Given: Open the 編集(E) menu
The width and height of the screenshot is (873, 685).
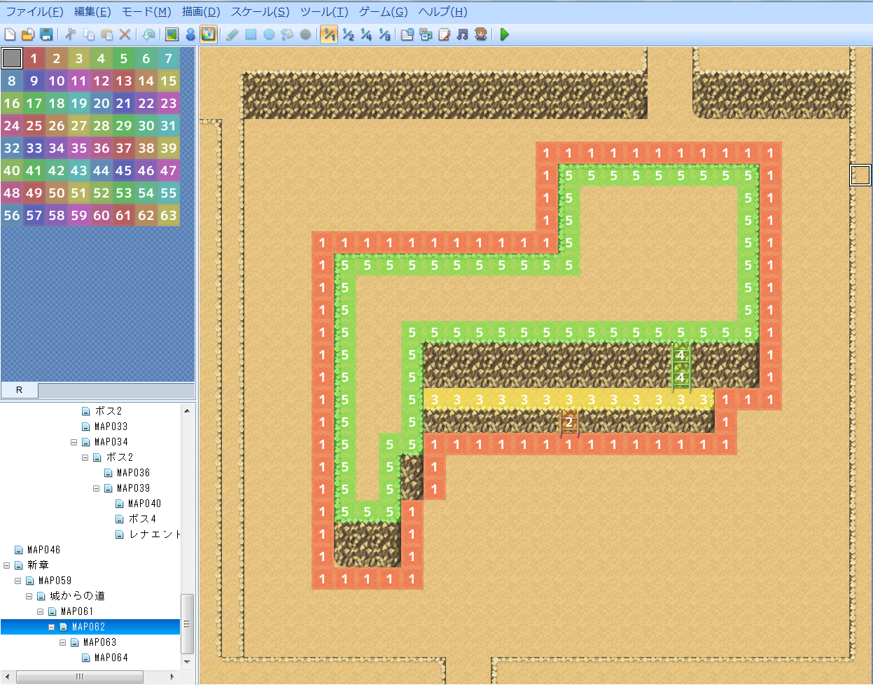Looking at the screenshot, I should (x=92, y=12).
